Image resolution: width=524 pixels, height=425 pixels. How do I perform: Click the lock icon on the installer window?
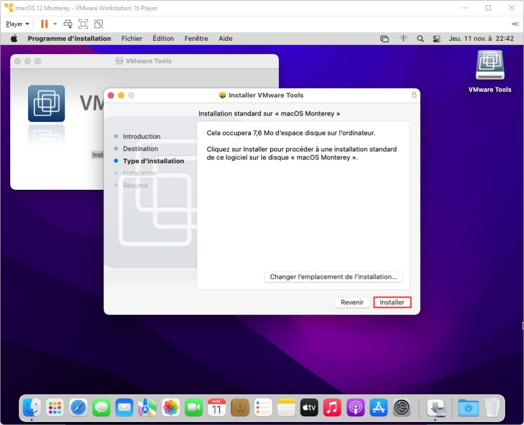pyautogui.click(x=413, y=95)
